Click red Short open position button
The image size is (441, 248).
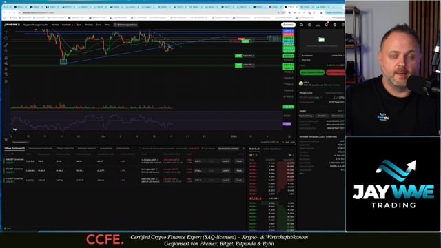[x=336, y=72]
